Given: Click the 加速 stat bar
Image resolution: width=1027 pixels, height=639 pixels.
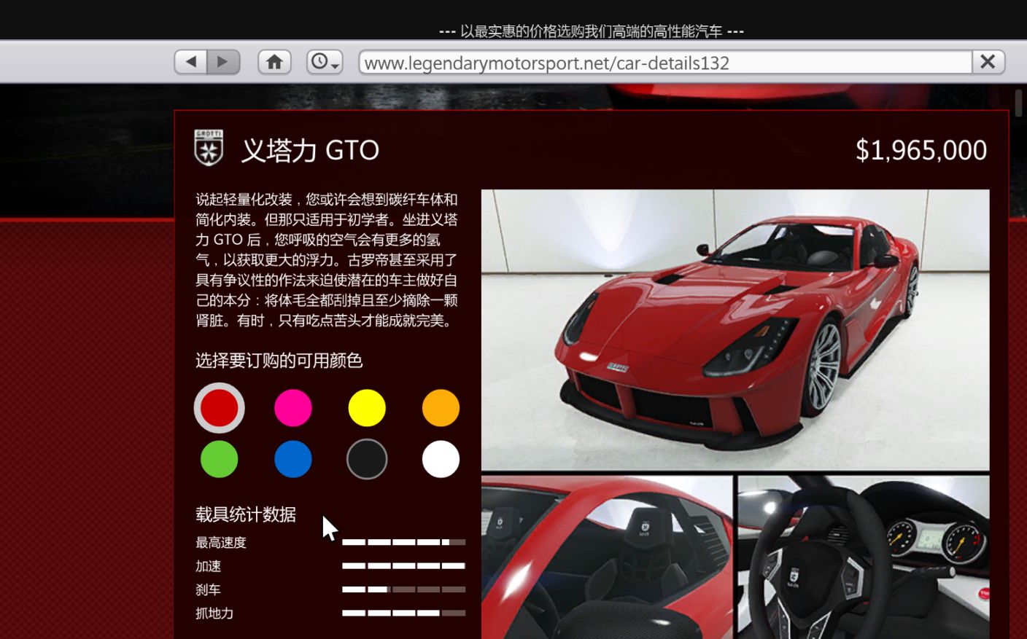Looking at the screenshot, I should (x=403, y=565).
